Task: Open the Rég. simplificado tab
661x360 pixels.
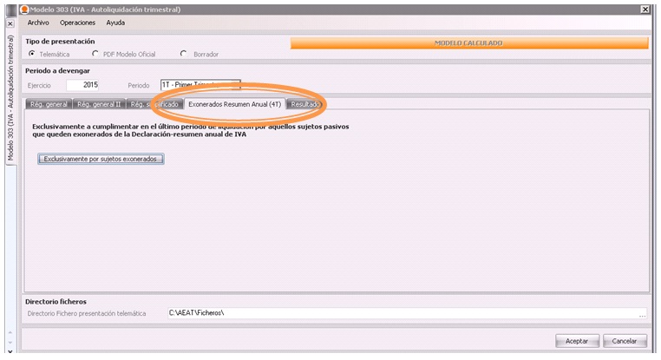Action: pos(154,104)
